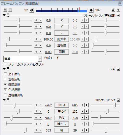Open the 合成モード dropdown showing 通常
This screenshot has height=135, width=123.
[x=23, y=59]
